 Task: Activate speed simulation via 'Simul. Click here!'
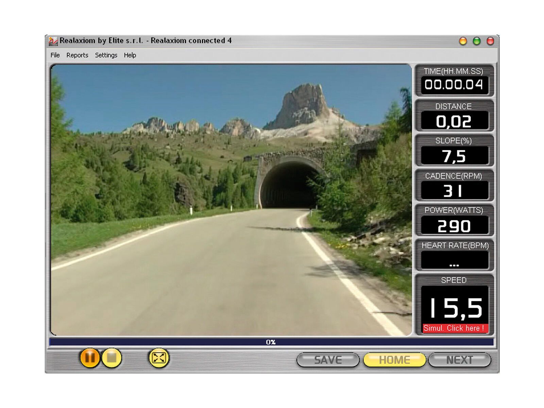click(456, 328)
